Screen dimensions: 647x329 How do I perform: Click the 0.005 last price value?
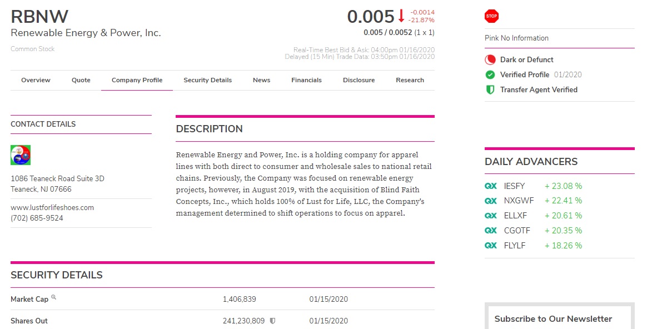click(x=371, y=17)
